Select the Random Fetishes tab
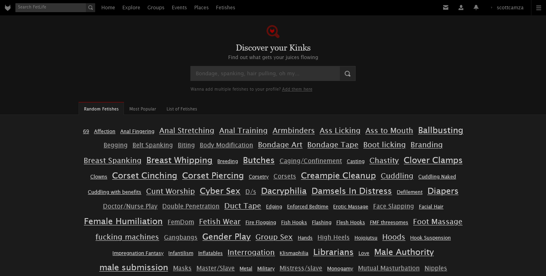546x276 pixels. (x=101, y=109)
